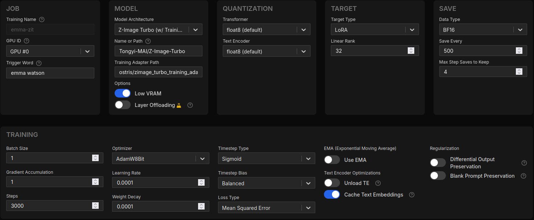Click the Text Encoder Optimizations label
Image resolution: width=534 pixels, height=220 pixels.
tap(352, 173)
